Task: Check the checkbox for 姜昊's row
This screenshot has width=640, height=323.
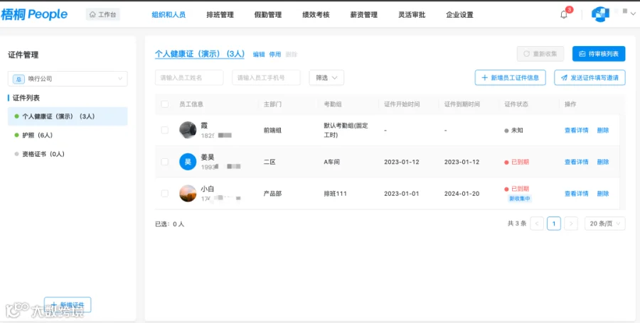Action: coord(165,162)
